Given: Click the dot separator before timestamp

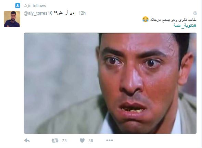Looking at the screenshot, I should pyautogui.click(x=76, y=13).
